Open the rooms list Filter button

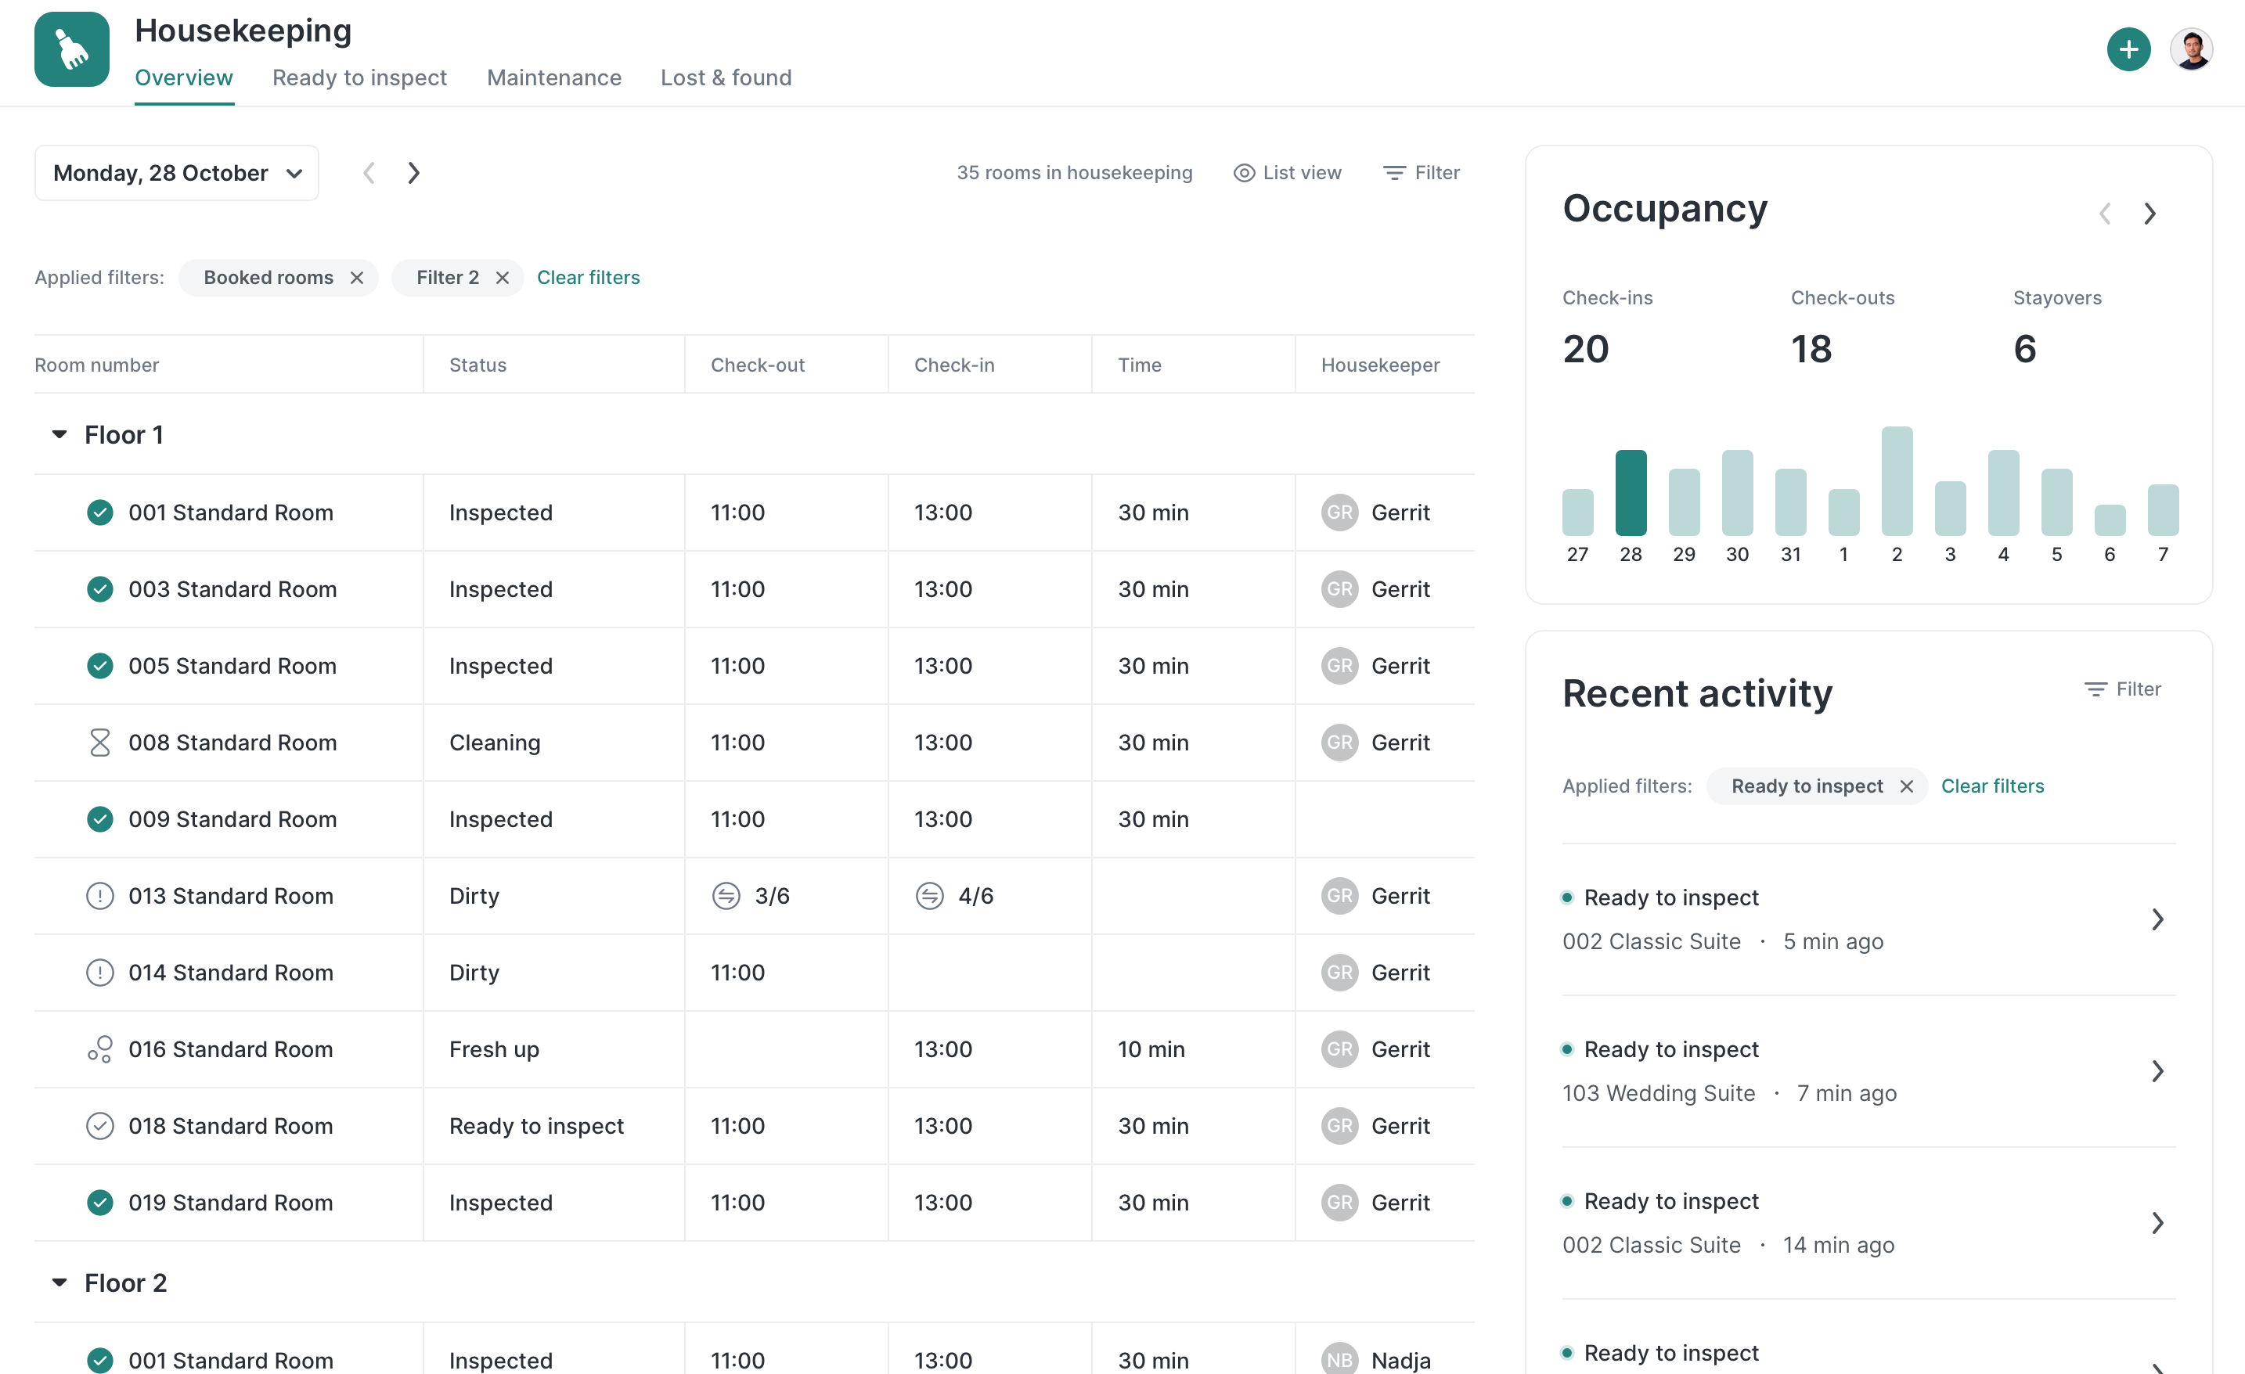pyautogui.click(x=1422, y=173)
